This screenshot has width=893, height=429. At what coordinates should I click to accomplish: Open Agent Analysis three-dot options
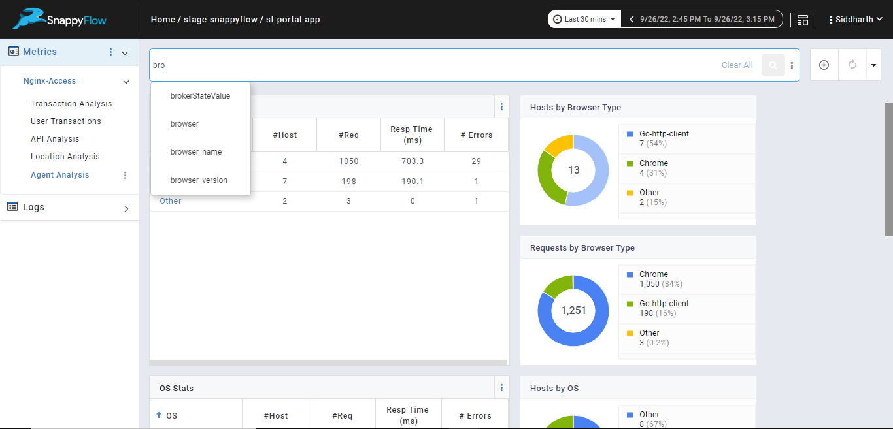pos(125,175)
